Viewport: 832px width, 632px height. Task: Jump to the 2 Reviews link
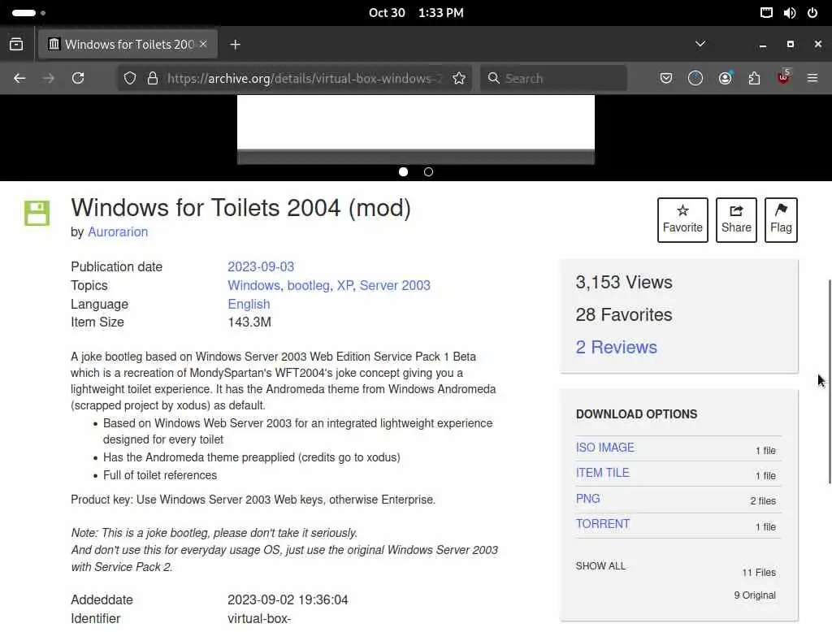click(x=616, y=347)
